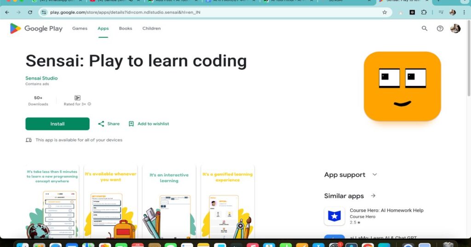Open the Children section
471x247 pixels.
(151, 28)
